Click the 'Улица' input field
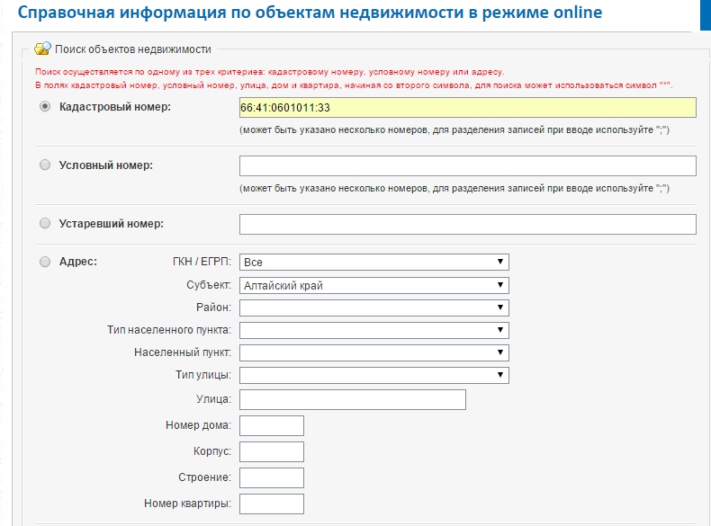The height and width of the screenshot is (526, 711). (x=352, y=399)
